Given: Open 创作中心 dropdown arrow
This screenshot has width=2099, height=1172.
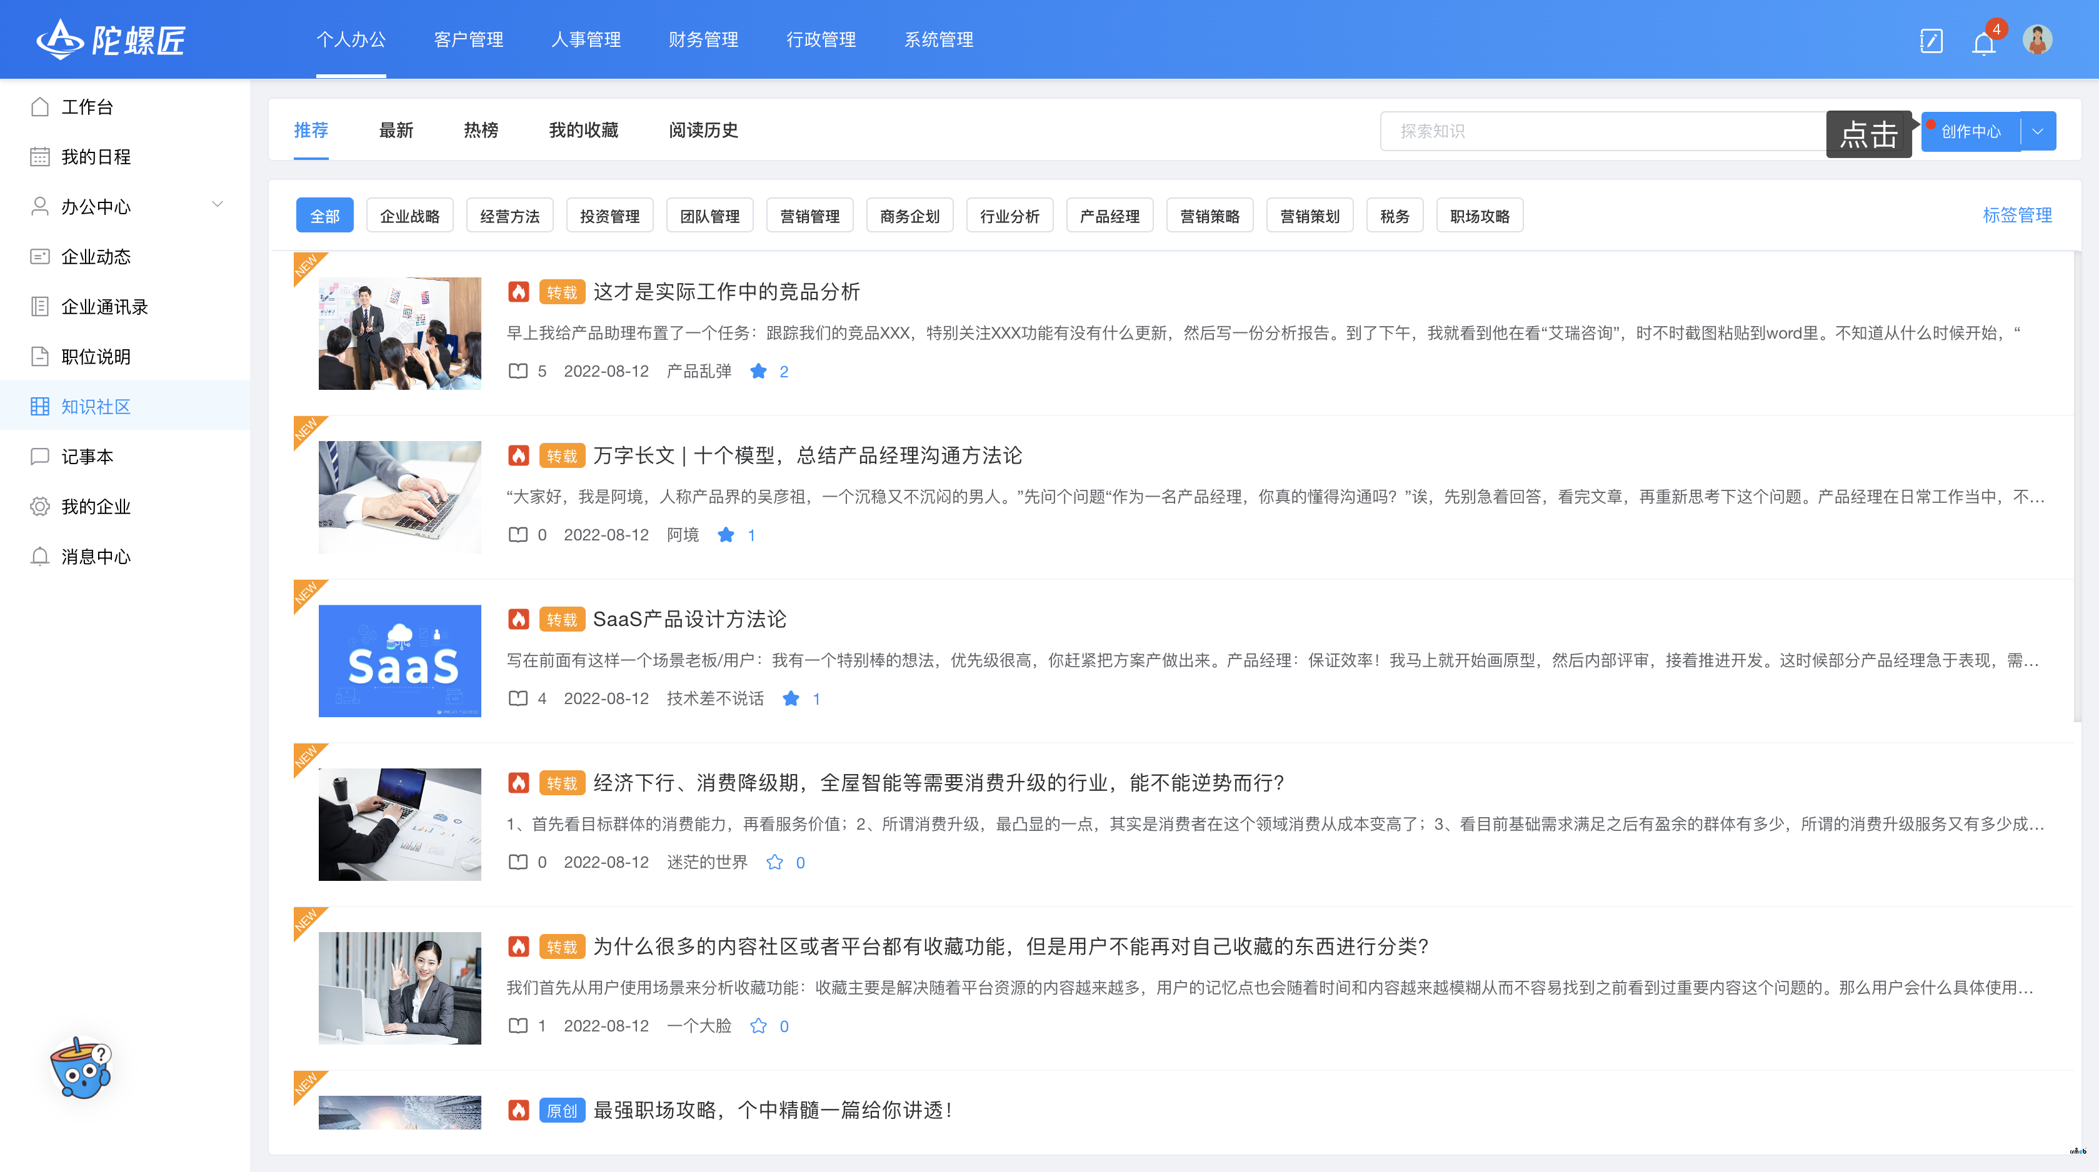Looking at the screenshot, I should click(2038, 131).
